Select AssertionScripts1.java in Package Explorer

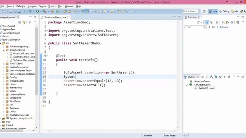(24, 57)
